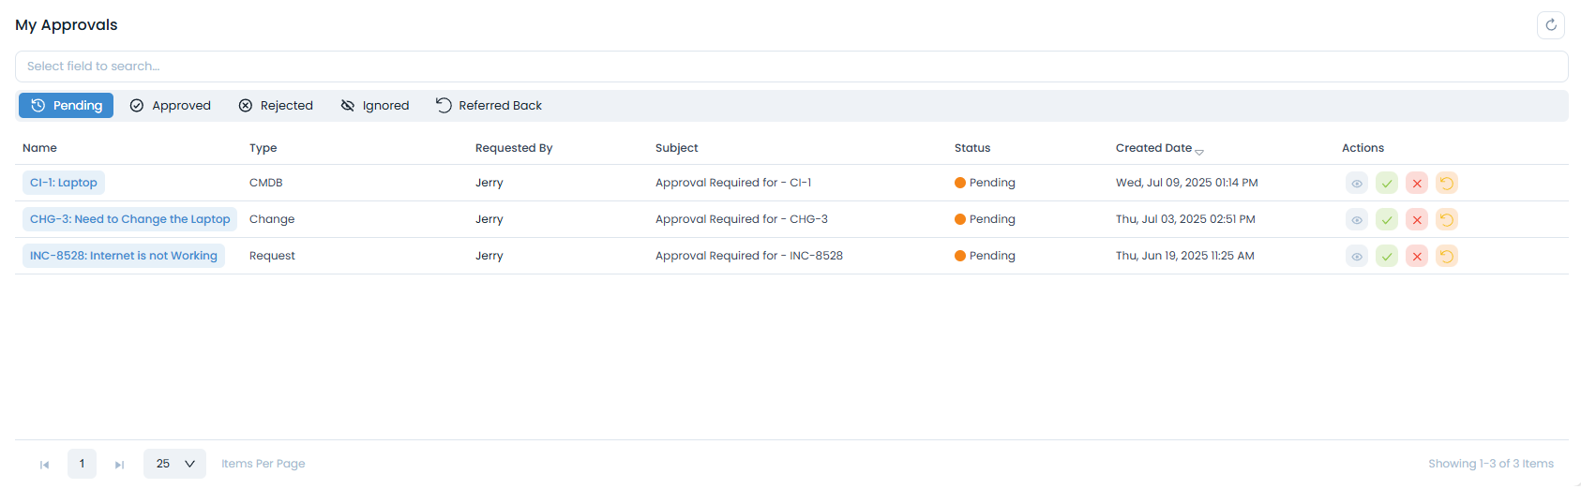Viewport: 1581px width, 489px height.
Task: Sort by Created Date column arrow
Action: 1199,151
